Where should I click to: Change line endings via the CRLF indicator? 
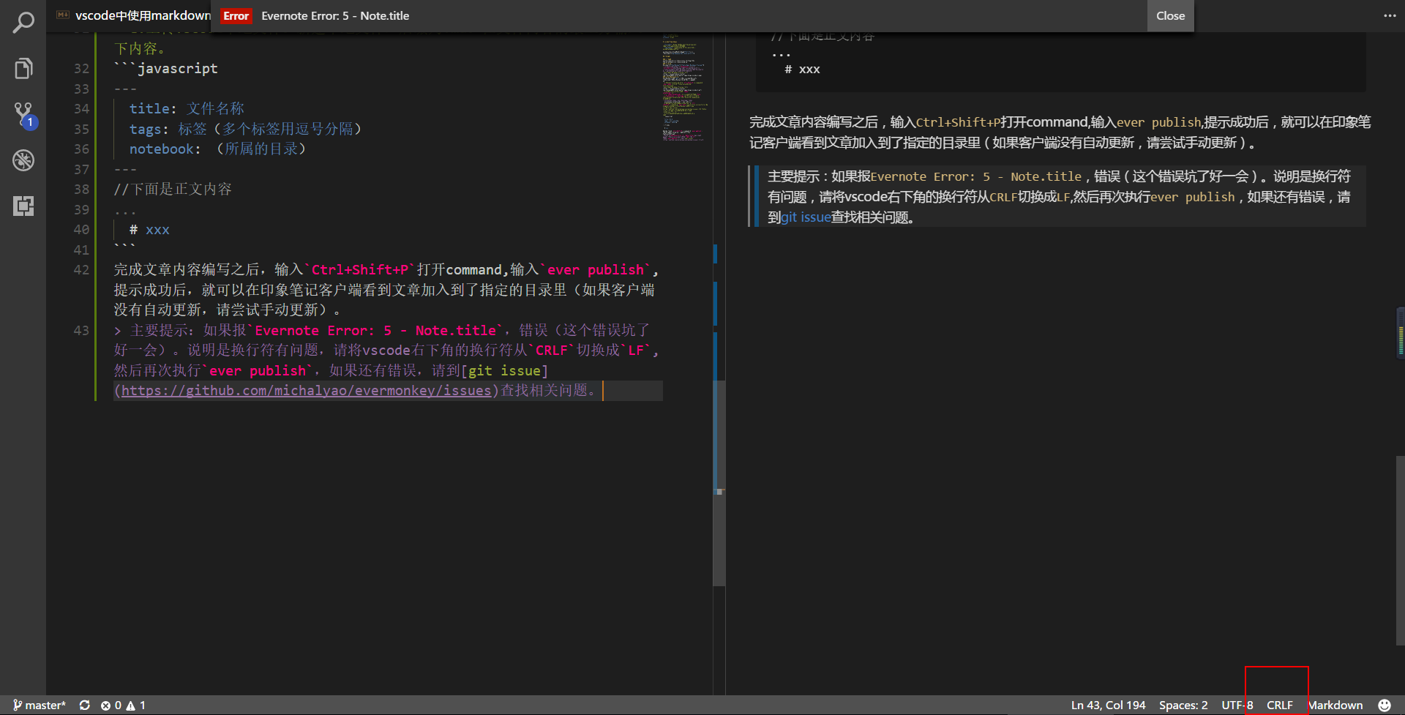pyautogui.click(x=1279, y=705)
